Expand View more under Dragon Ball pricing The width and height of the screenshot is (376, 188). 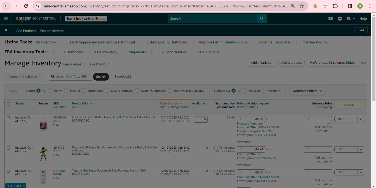pos(246,165)
